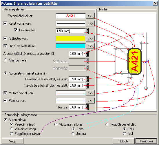The width and height of the screenshot is (159, 145).
Task: Open >>> button for Keret vonal
Action: click(x=90, y=23)
